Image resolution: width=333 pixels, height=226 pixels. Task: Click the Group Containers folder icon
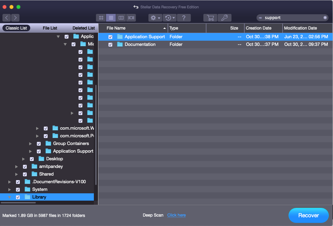[x=48, y=143]
